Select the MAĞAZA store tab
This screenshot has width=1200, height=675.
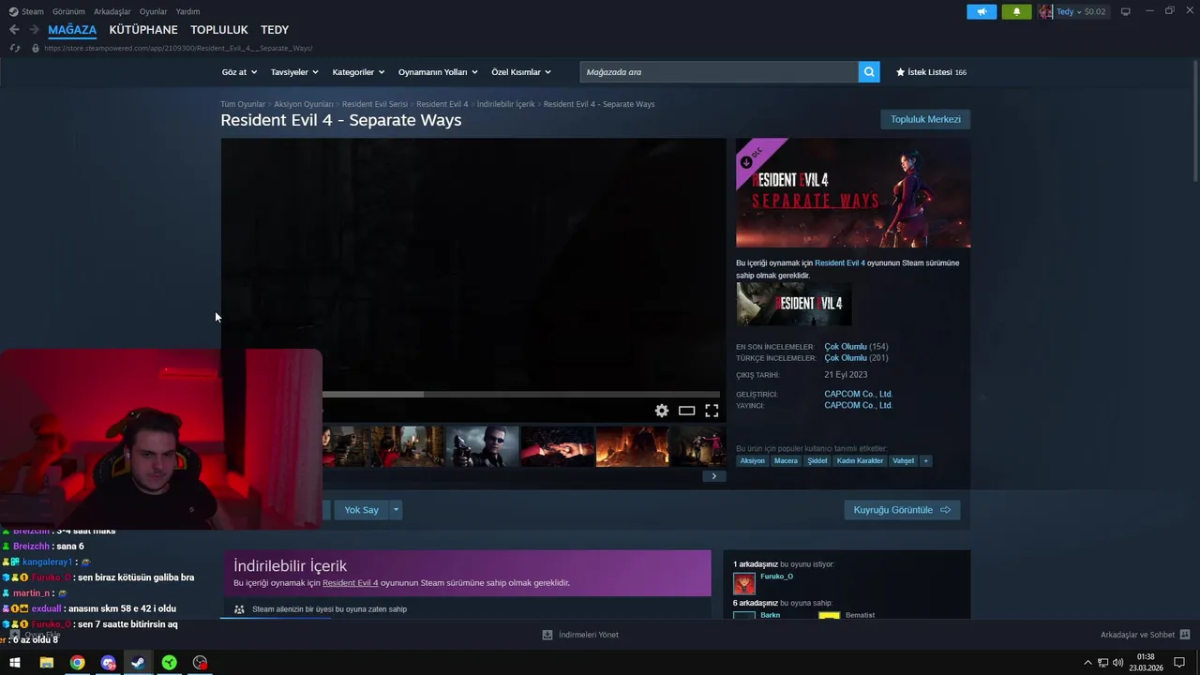coord(72,30)
